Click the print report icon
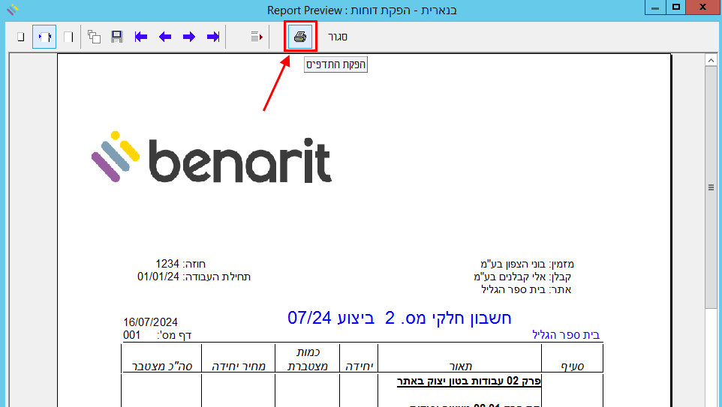The width and height of the screenshot is (722, 407). pyautogui.click(x=300, y=36)
